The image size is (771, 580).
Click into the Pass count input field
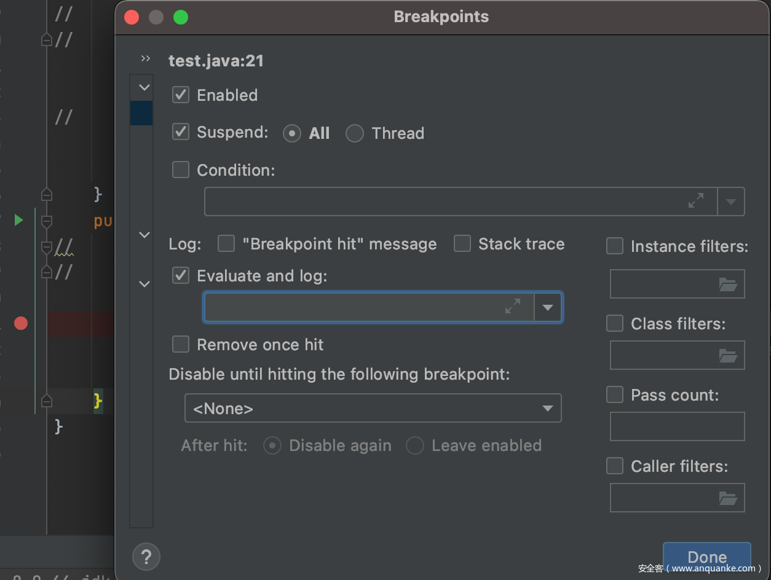tap(677, 426)
